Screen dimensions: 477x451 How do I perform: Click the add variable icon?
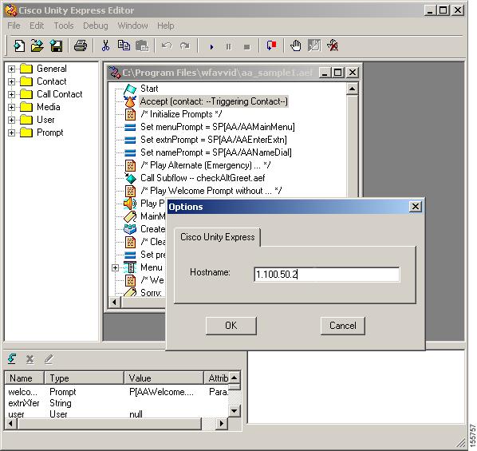point(12,358)
